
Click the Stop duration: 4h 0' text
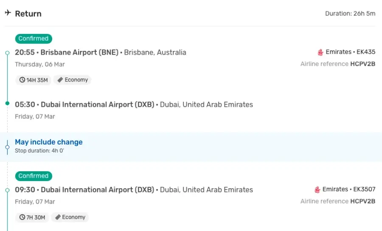tap(39, 151)
